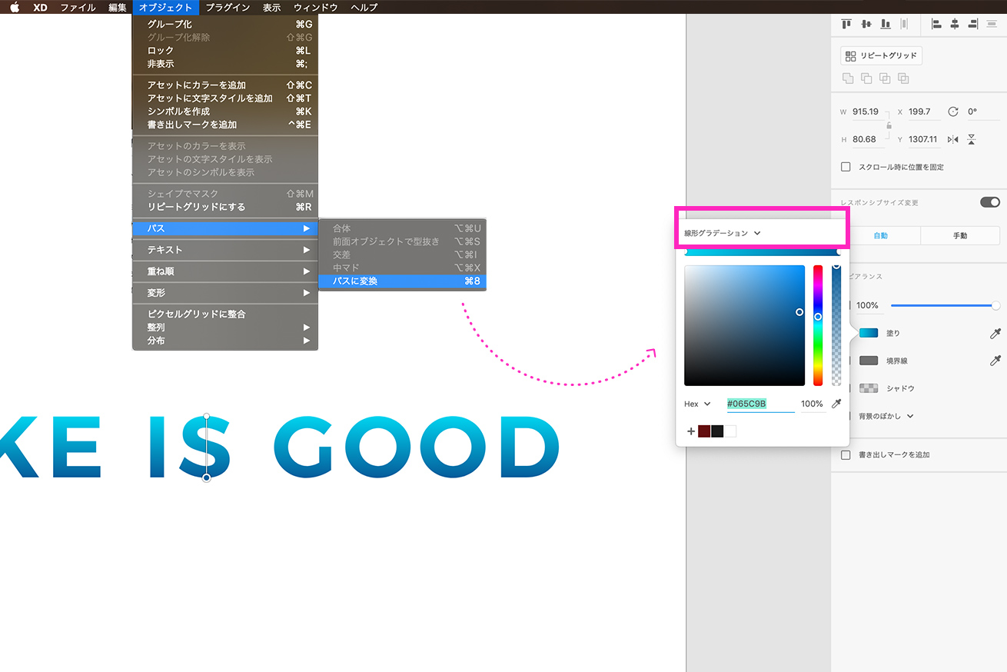Click the rotation icon next to 0°
This screenshot has width=1007, height=672.
[953, 111]
